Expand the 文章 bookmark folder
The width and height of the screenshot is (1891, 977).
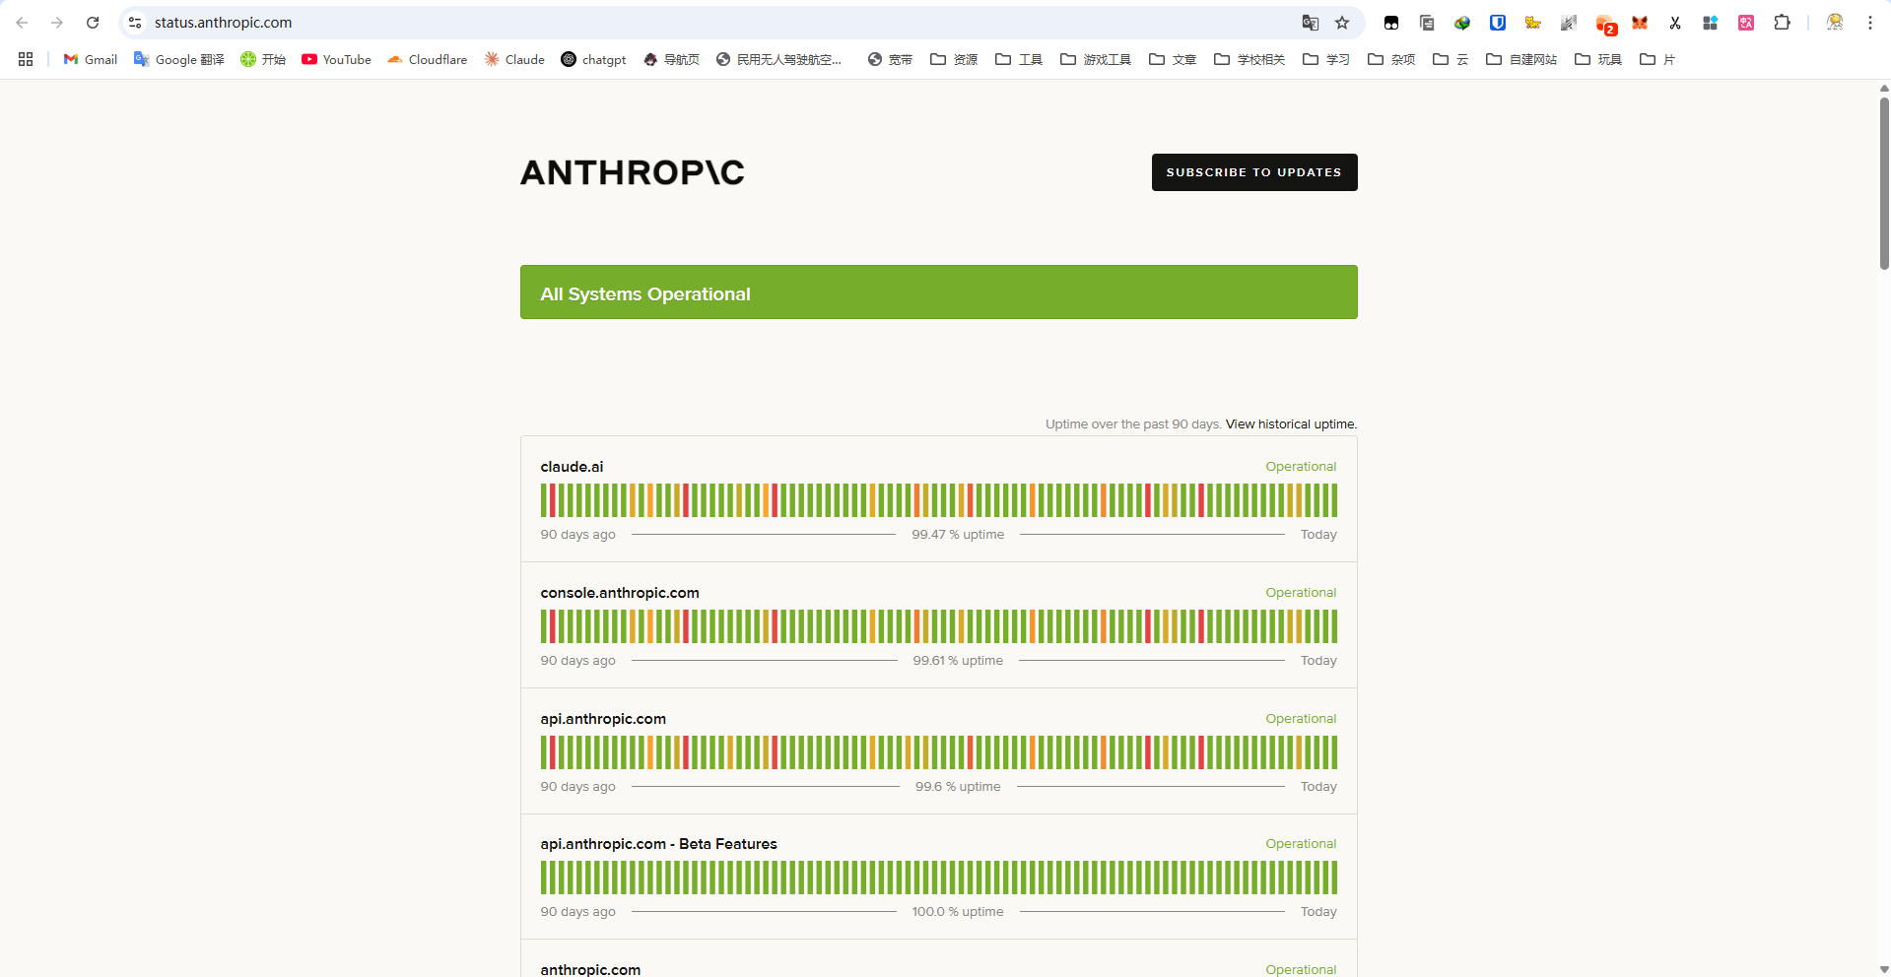coord(1173,59)
